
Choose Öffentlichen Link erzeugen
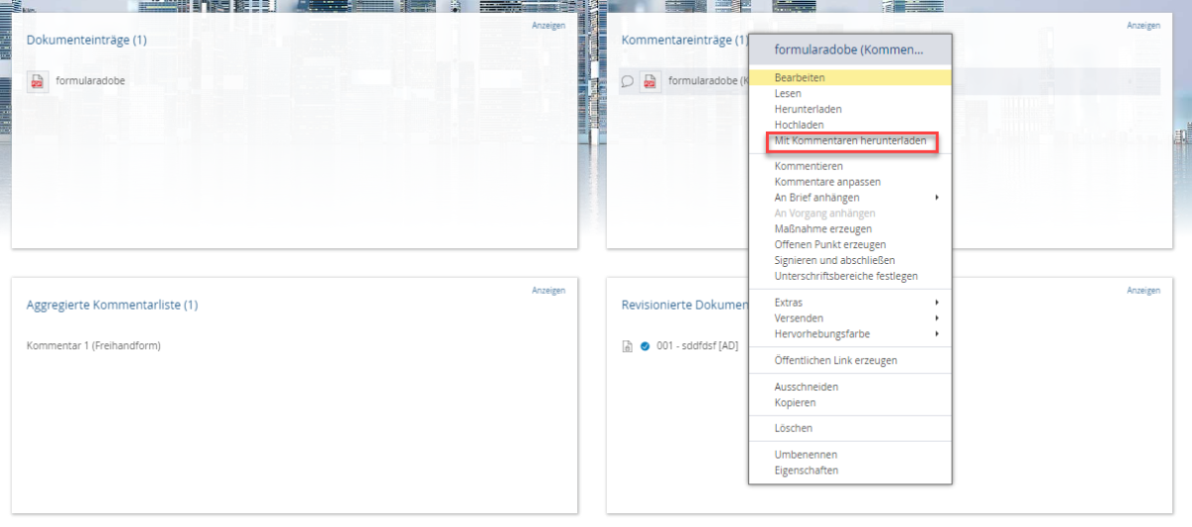click(835, 360)
